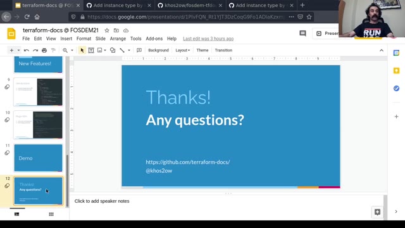The width and height of the screenshot is (405, 228).
Task: Open the zoom level dropdown arrow
Action: 72,50
